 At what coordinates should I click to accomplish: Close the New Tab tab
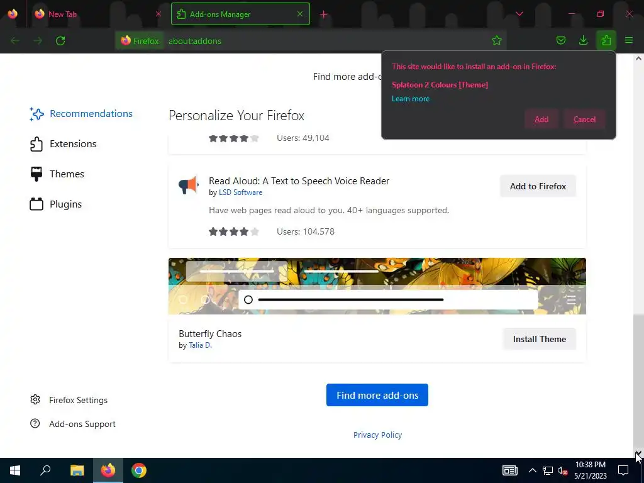[x=158, y=14]
